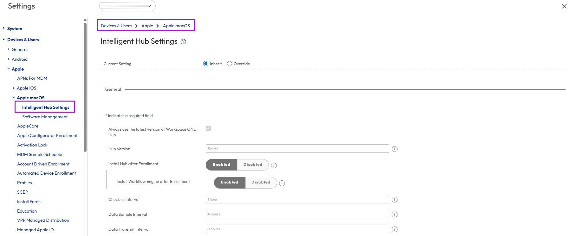Click the Check-in Interval field
The height and width of the screenshot is (236, 569).
pos(297,199)
